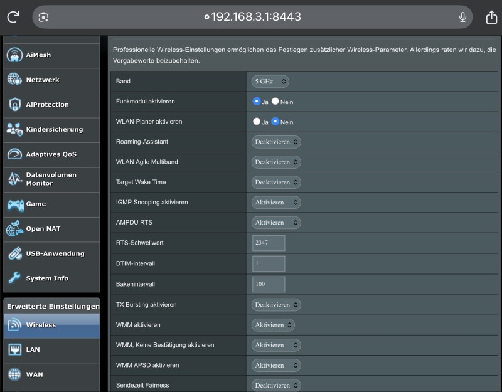Click the RTS-Schwellwert input field
The height and width of the screenshot is (392, 502).
269,243
